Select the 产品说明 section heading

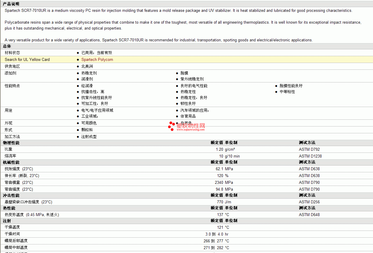pos(11,4)
